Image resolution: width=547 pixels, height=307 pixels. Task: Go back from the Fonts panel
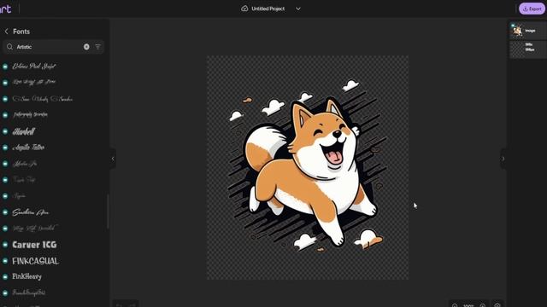point(6,32)
